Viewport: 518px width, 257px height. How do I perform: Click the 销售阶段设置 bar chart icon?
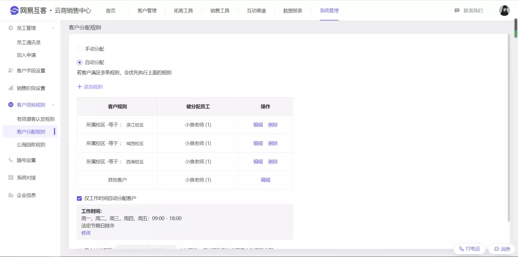(11, 88)
